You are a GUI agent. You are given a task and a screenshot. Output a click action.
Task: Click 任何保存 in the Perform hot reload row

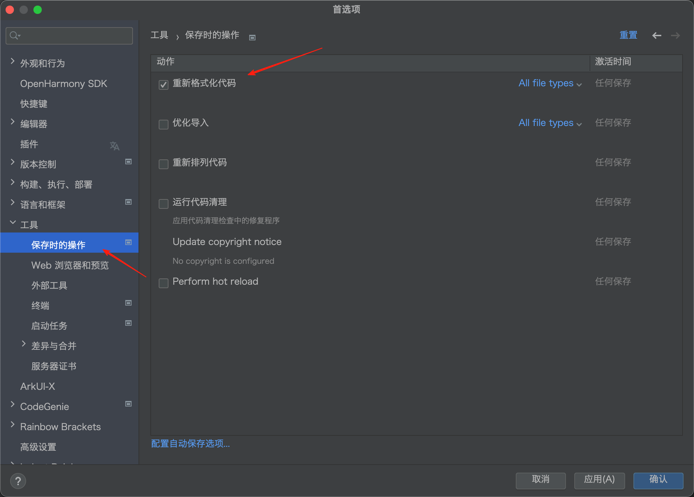pos(613,282)
